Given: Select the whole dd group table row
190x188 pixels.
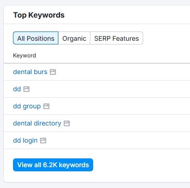Looking at the screenshot, I should (x=97, y=106).
